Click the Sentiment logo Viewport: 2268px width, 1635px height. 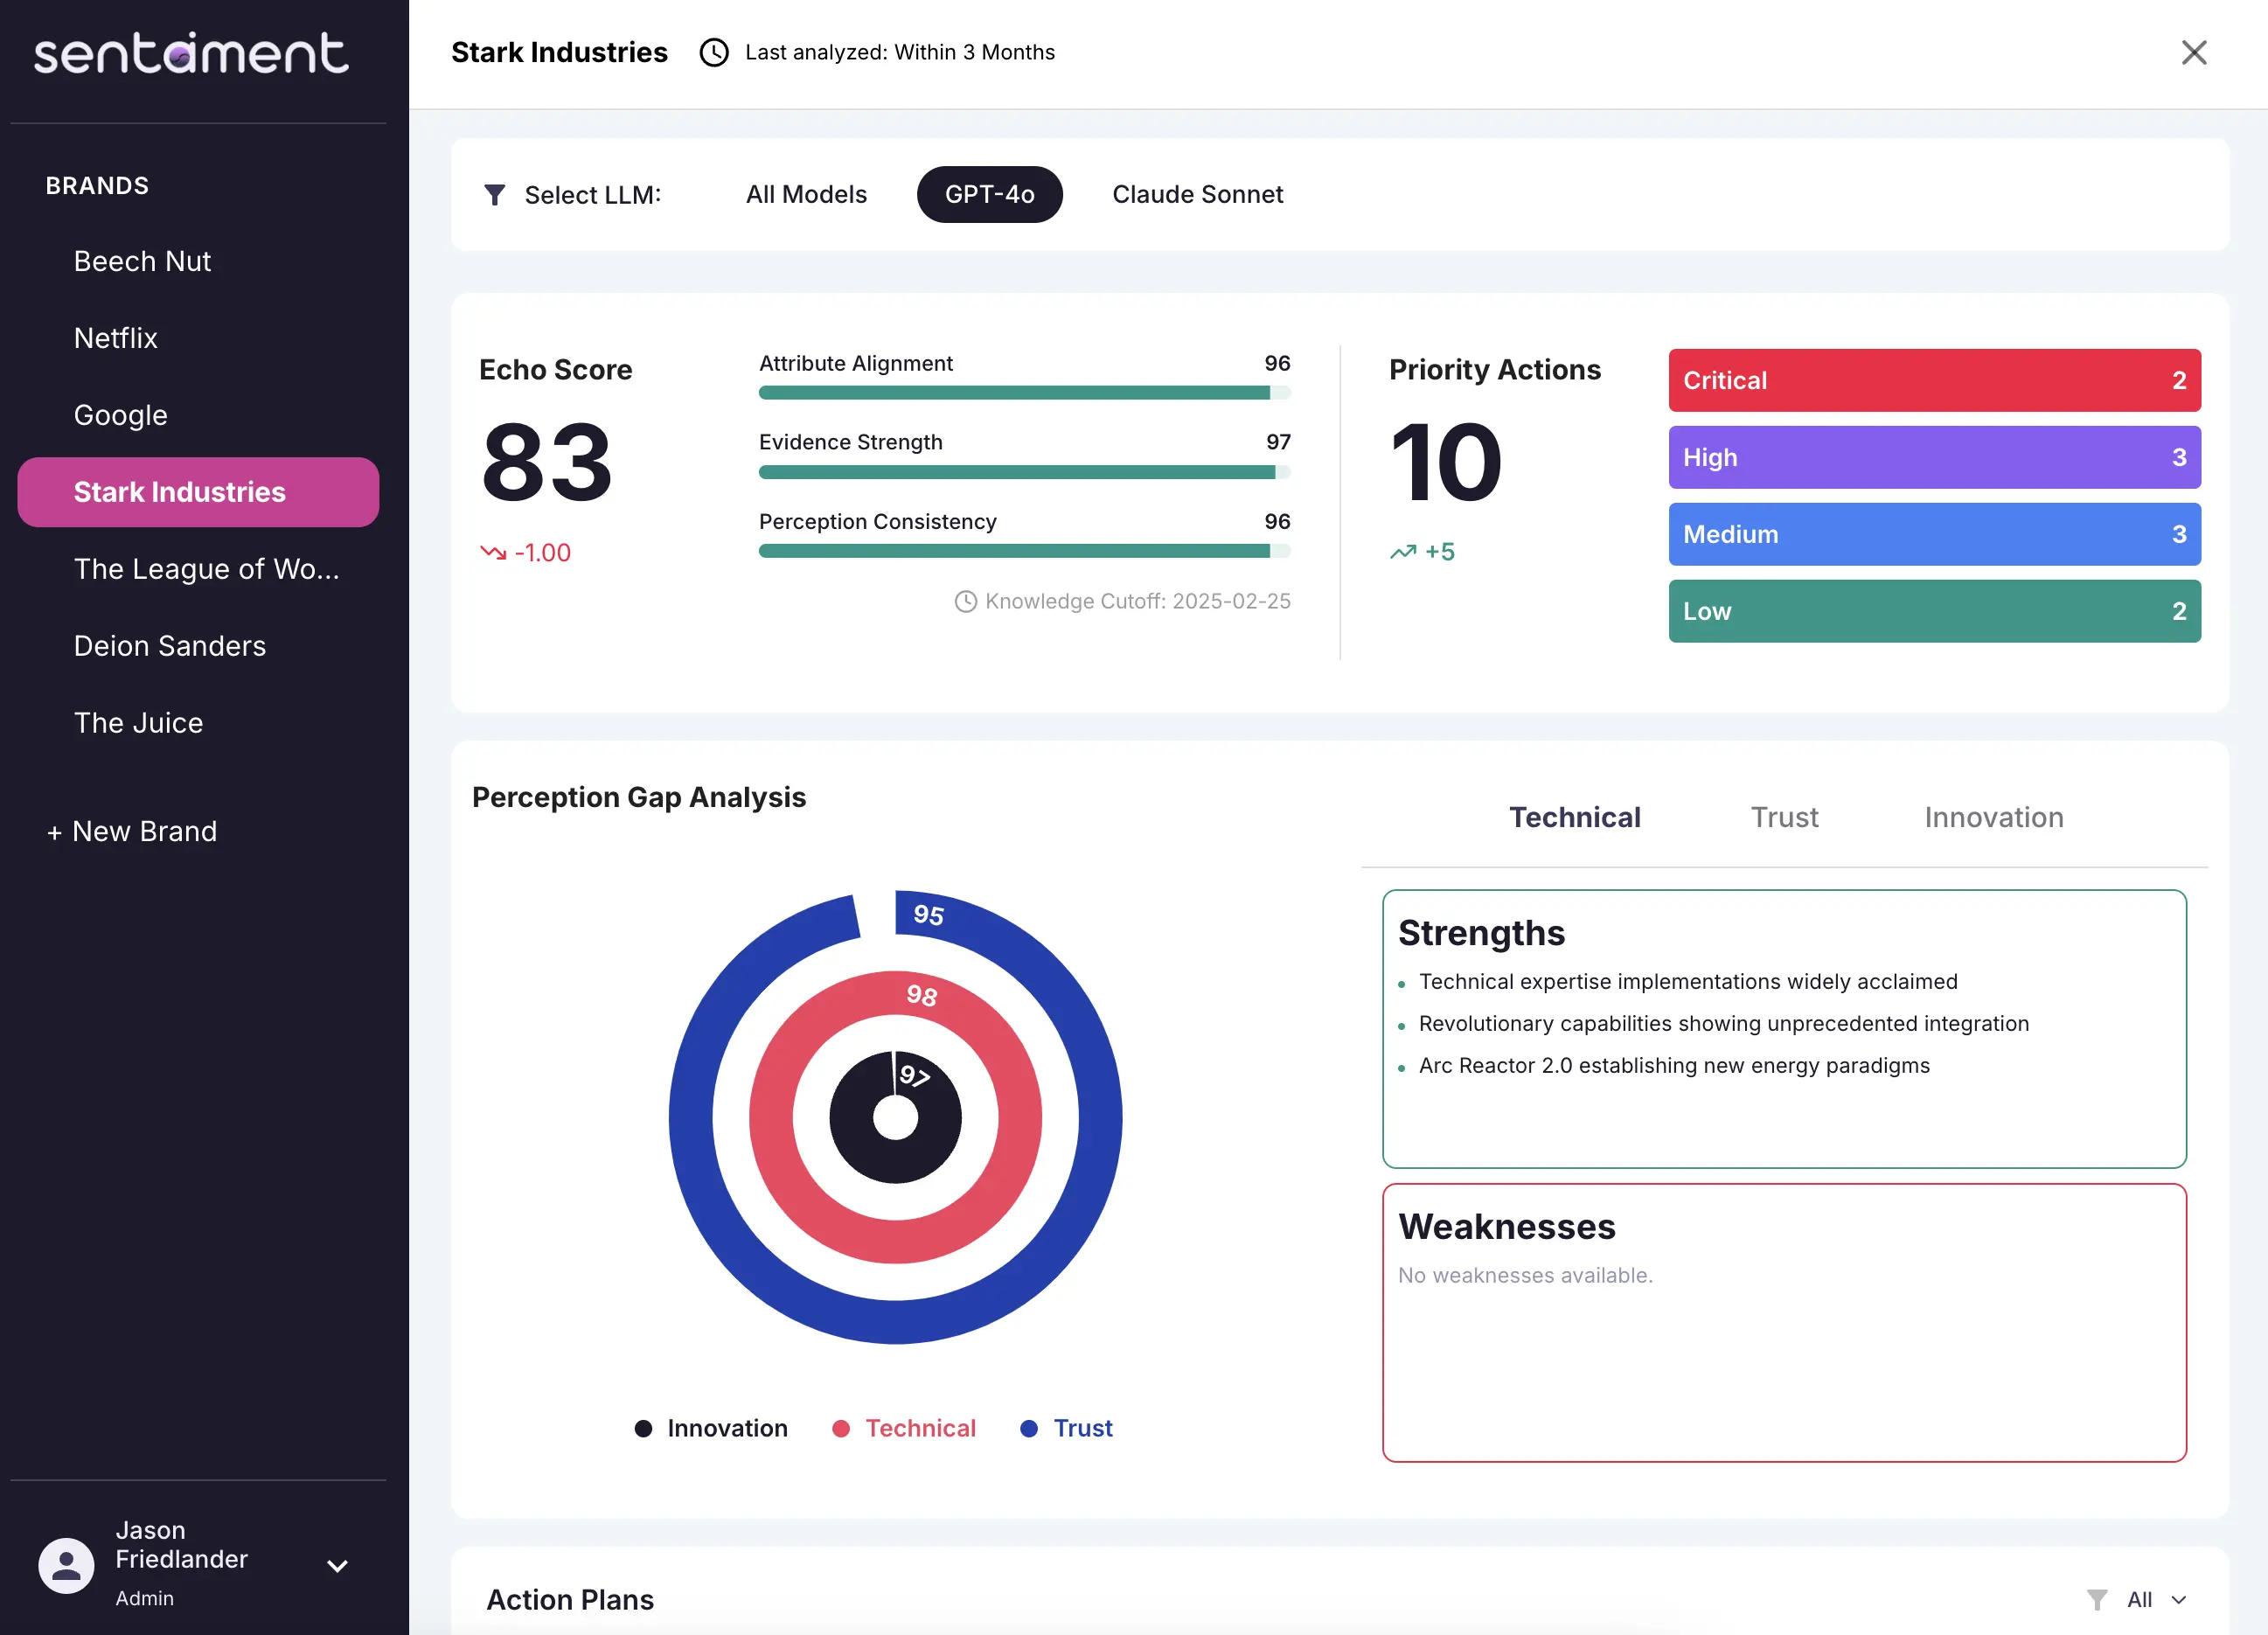tap(191, 53)
